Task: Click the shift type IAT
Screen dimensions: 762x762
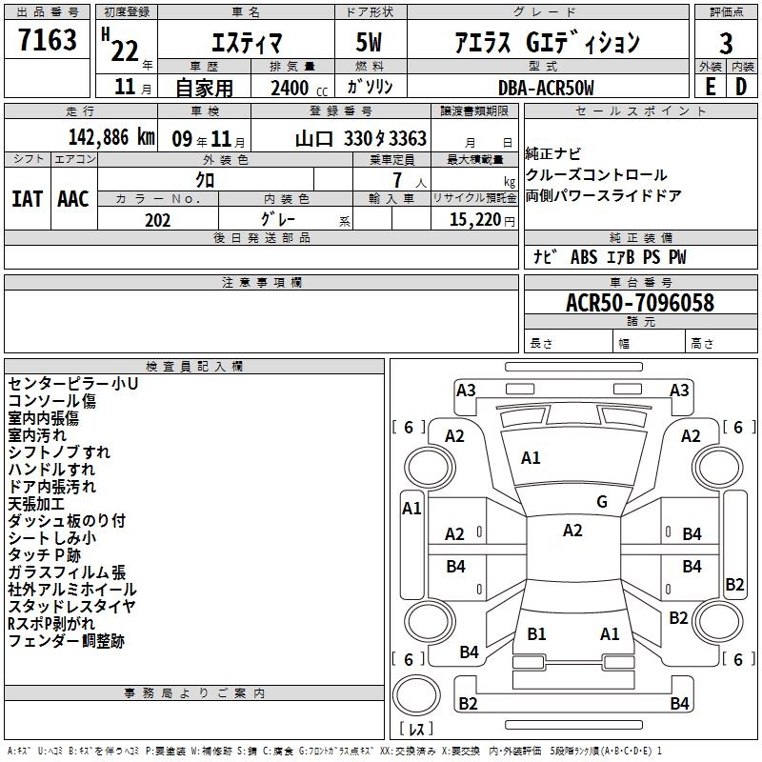Action: pos(28,199)
